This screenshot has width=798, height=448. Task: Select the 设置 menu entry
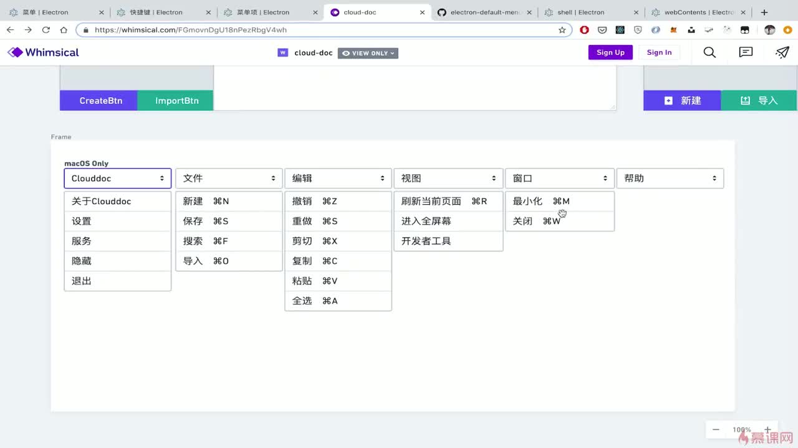coord(117,221)
